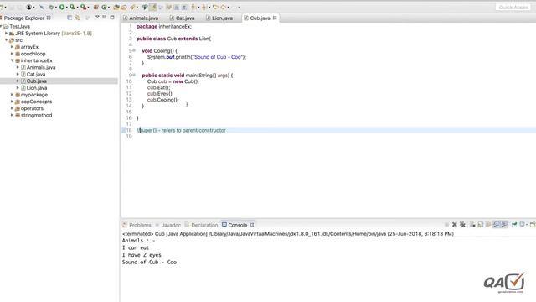Select the TestJava project
The width and height of the screenshot is (536, 302).
coord(19,26)
